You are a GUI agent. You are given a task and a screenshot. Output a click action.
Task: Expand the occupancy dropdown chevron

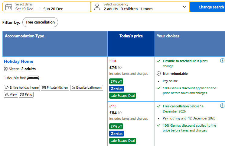(184, 7)
